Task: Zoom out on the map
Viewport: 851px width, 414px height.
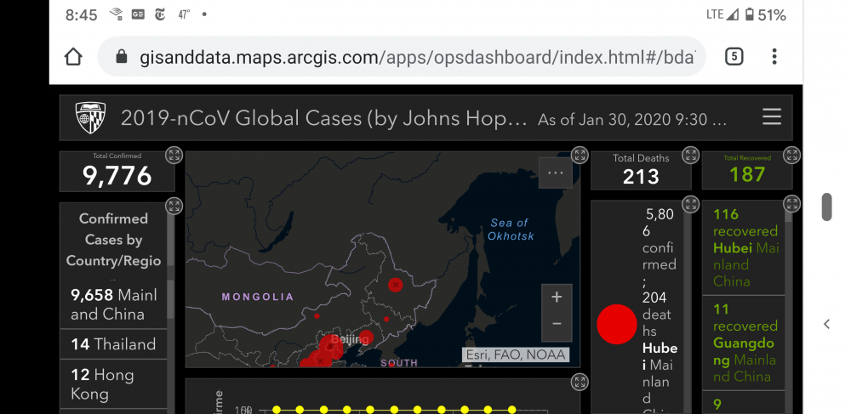Action: click(x=557, y=324)
